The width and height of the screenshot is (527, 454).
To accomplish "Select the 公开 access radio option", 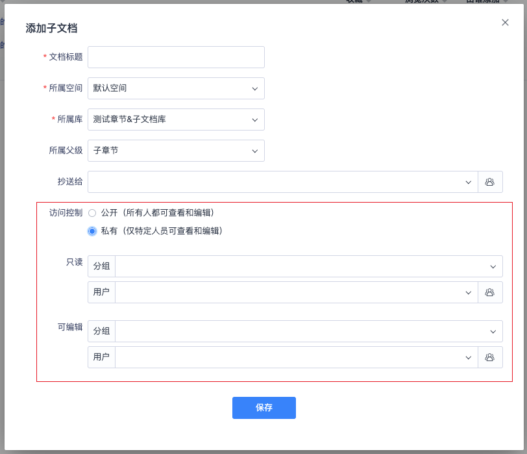I will (x=92, y=212).
